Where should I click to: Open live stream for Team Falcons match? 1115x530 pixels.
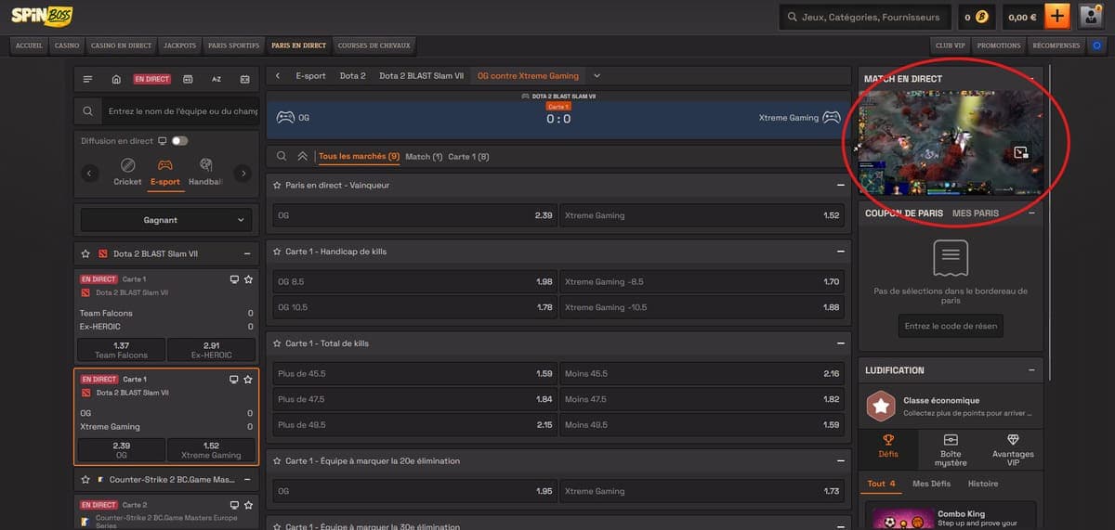tap(234, 278)
